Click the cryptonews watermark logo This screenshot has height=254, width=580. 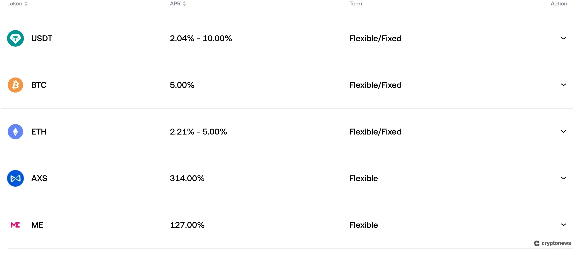[x=552, y=243]
